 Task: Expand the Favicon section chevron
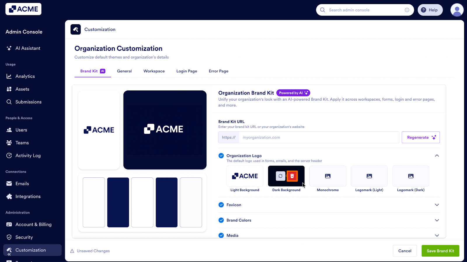tap(437, 205)
